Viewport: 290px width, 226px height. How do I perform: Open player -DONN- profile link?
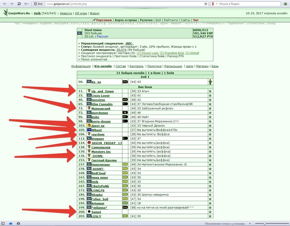[x=98, y=156]
